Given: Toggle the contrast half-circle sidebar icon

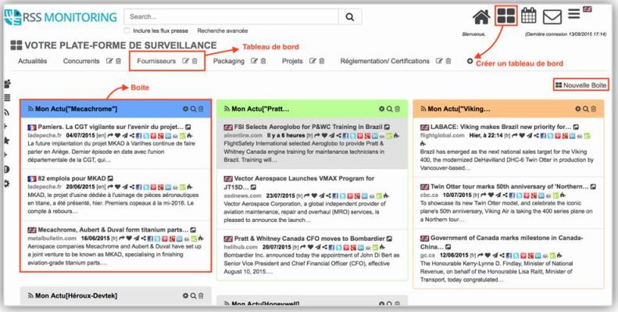Looking at the screenshot, I should pyautogui.click(x=7, y=170).
